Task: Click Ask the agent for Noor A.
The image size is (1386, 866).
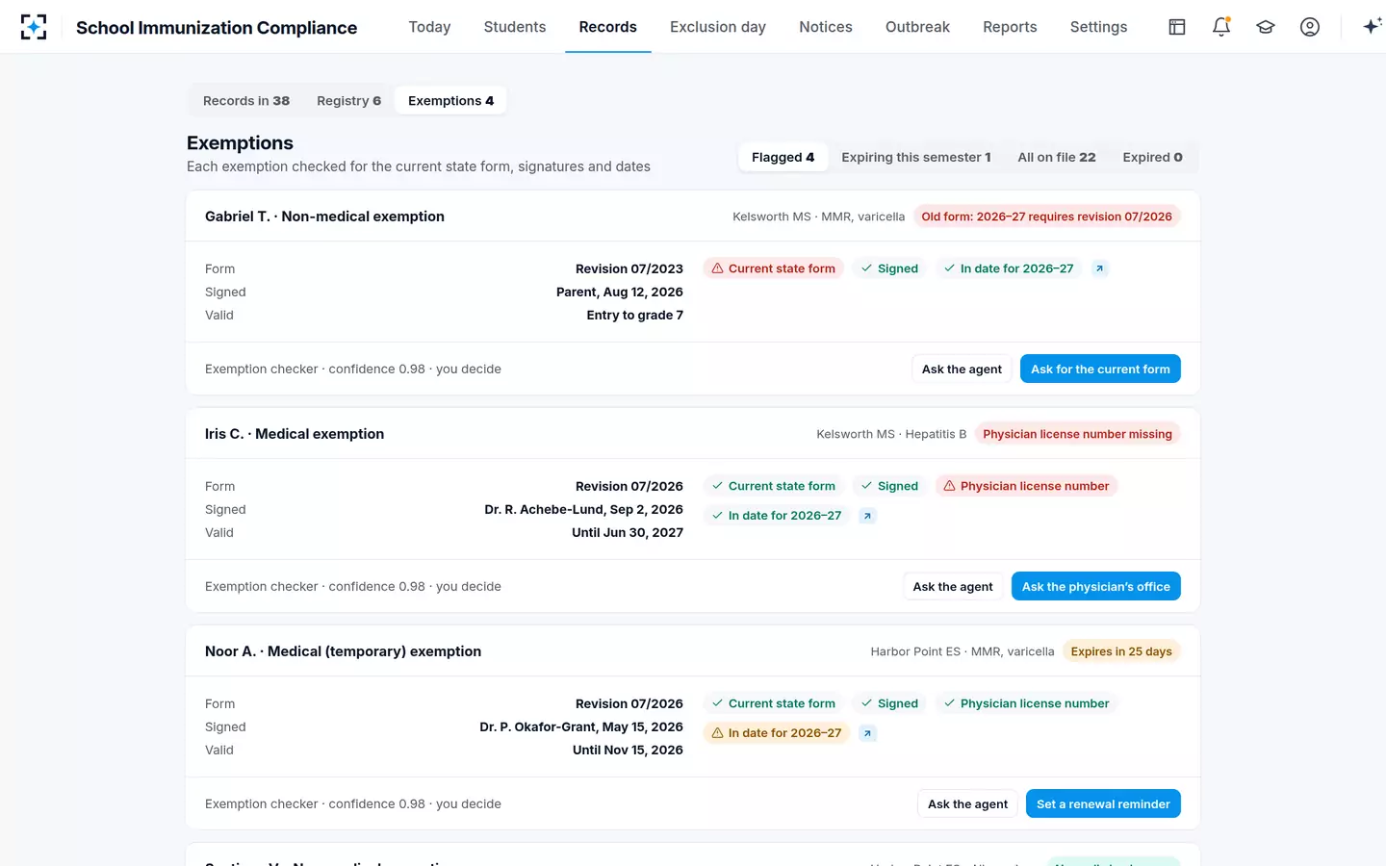Action: (x=967, y=804)
